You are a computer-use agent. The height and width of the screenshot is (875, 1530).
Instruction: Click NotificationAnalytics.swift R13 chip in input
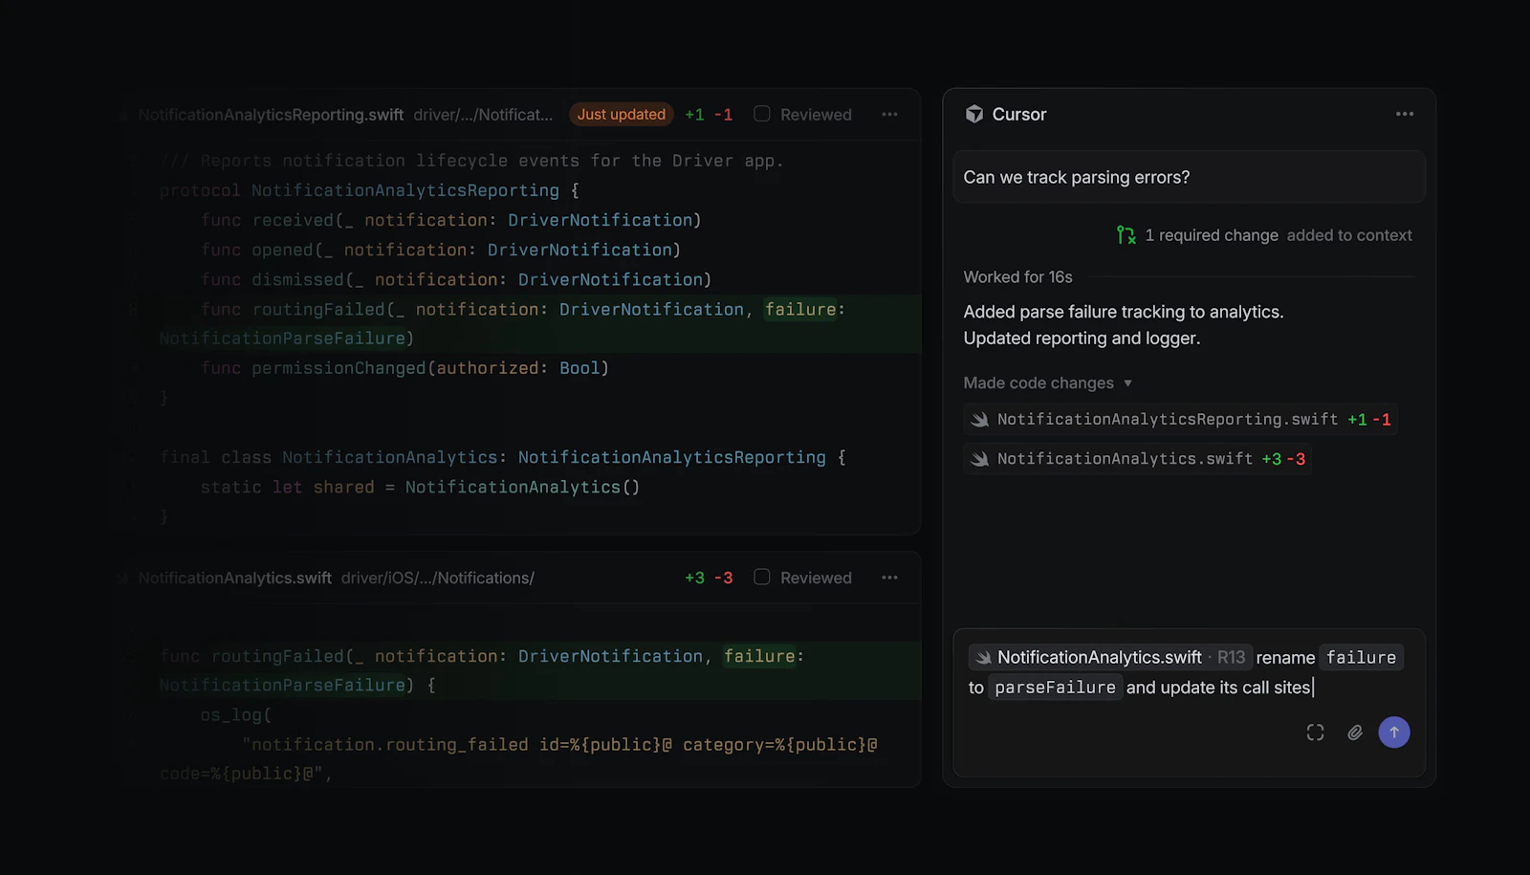1109,657
